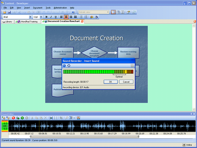Expand the 11pt font size dropdown

[41, 17]
